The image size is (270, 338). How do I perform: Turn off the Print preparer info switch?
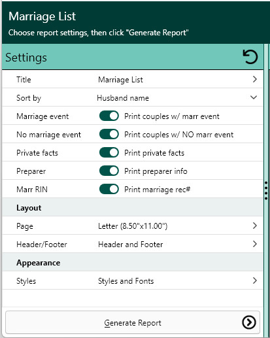point(109,171)
